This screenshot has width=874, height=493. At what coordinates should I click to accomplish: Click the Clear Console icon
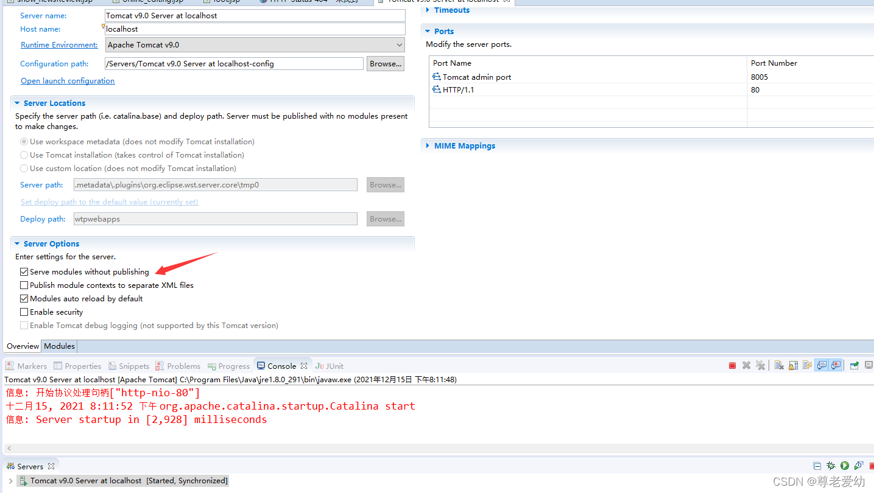pyautogui.click(x=780, y=366)
